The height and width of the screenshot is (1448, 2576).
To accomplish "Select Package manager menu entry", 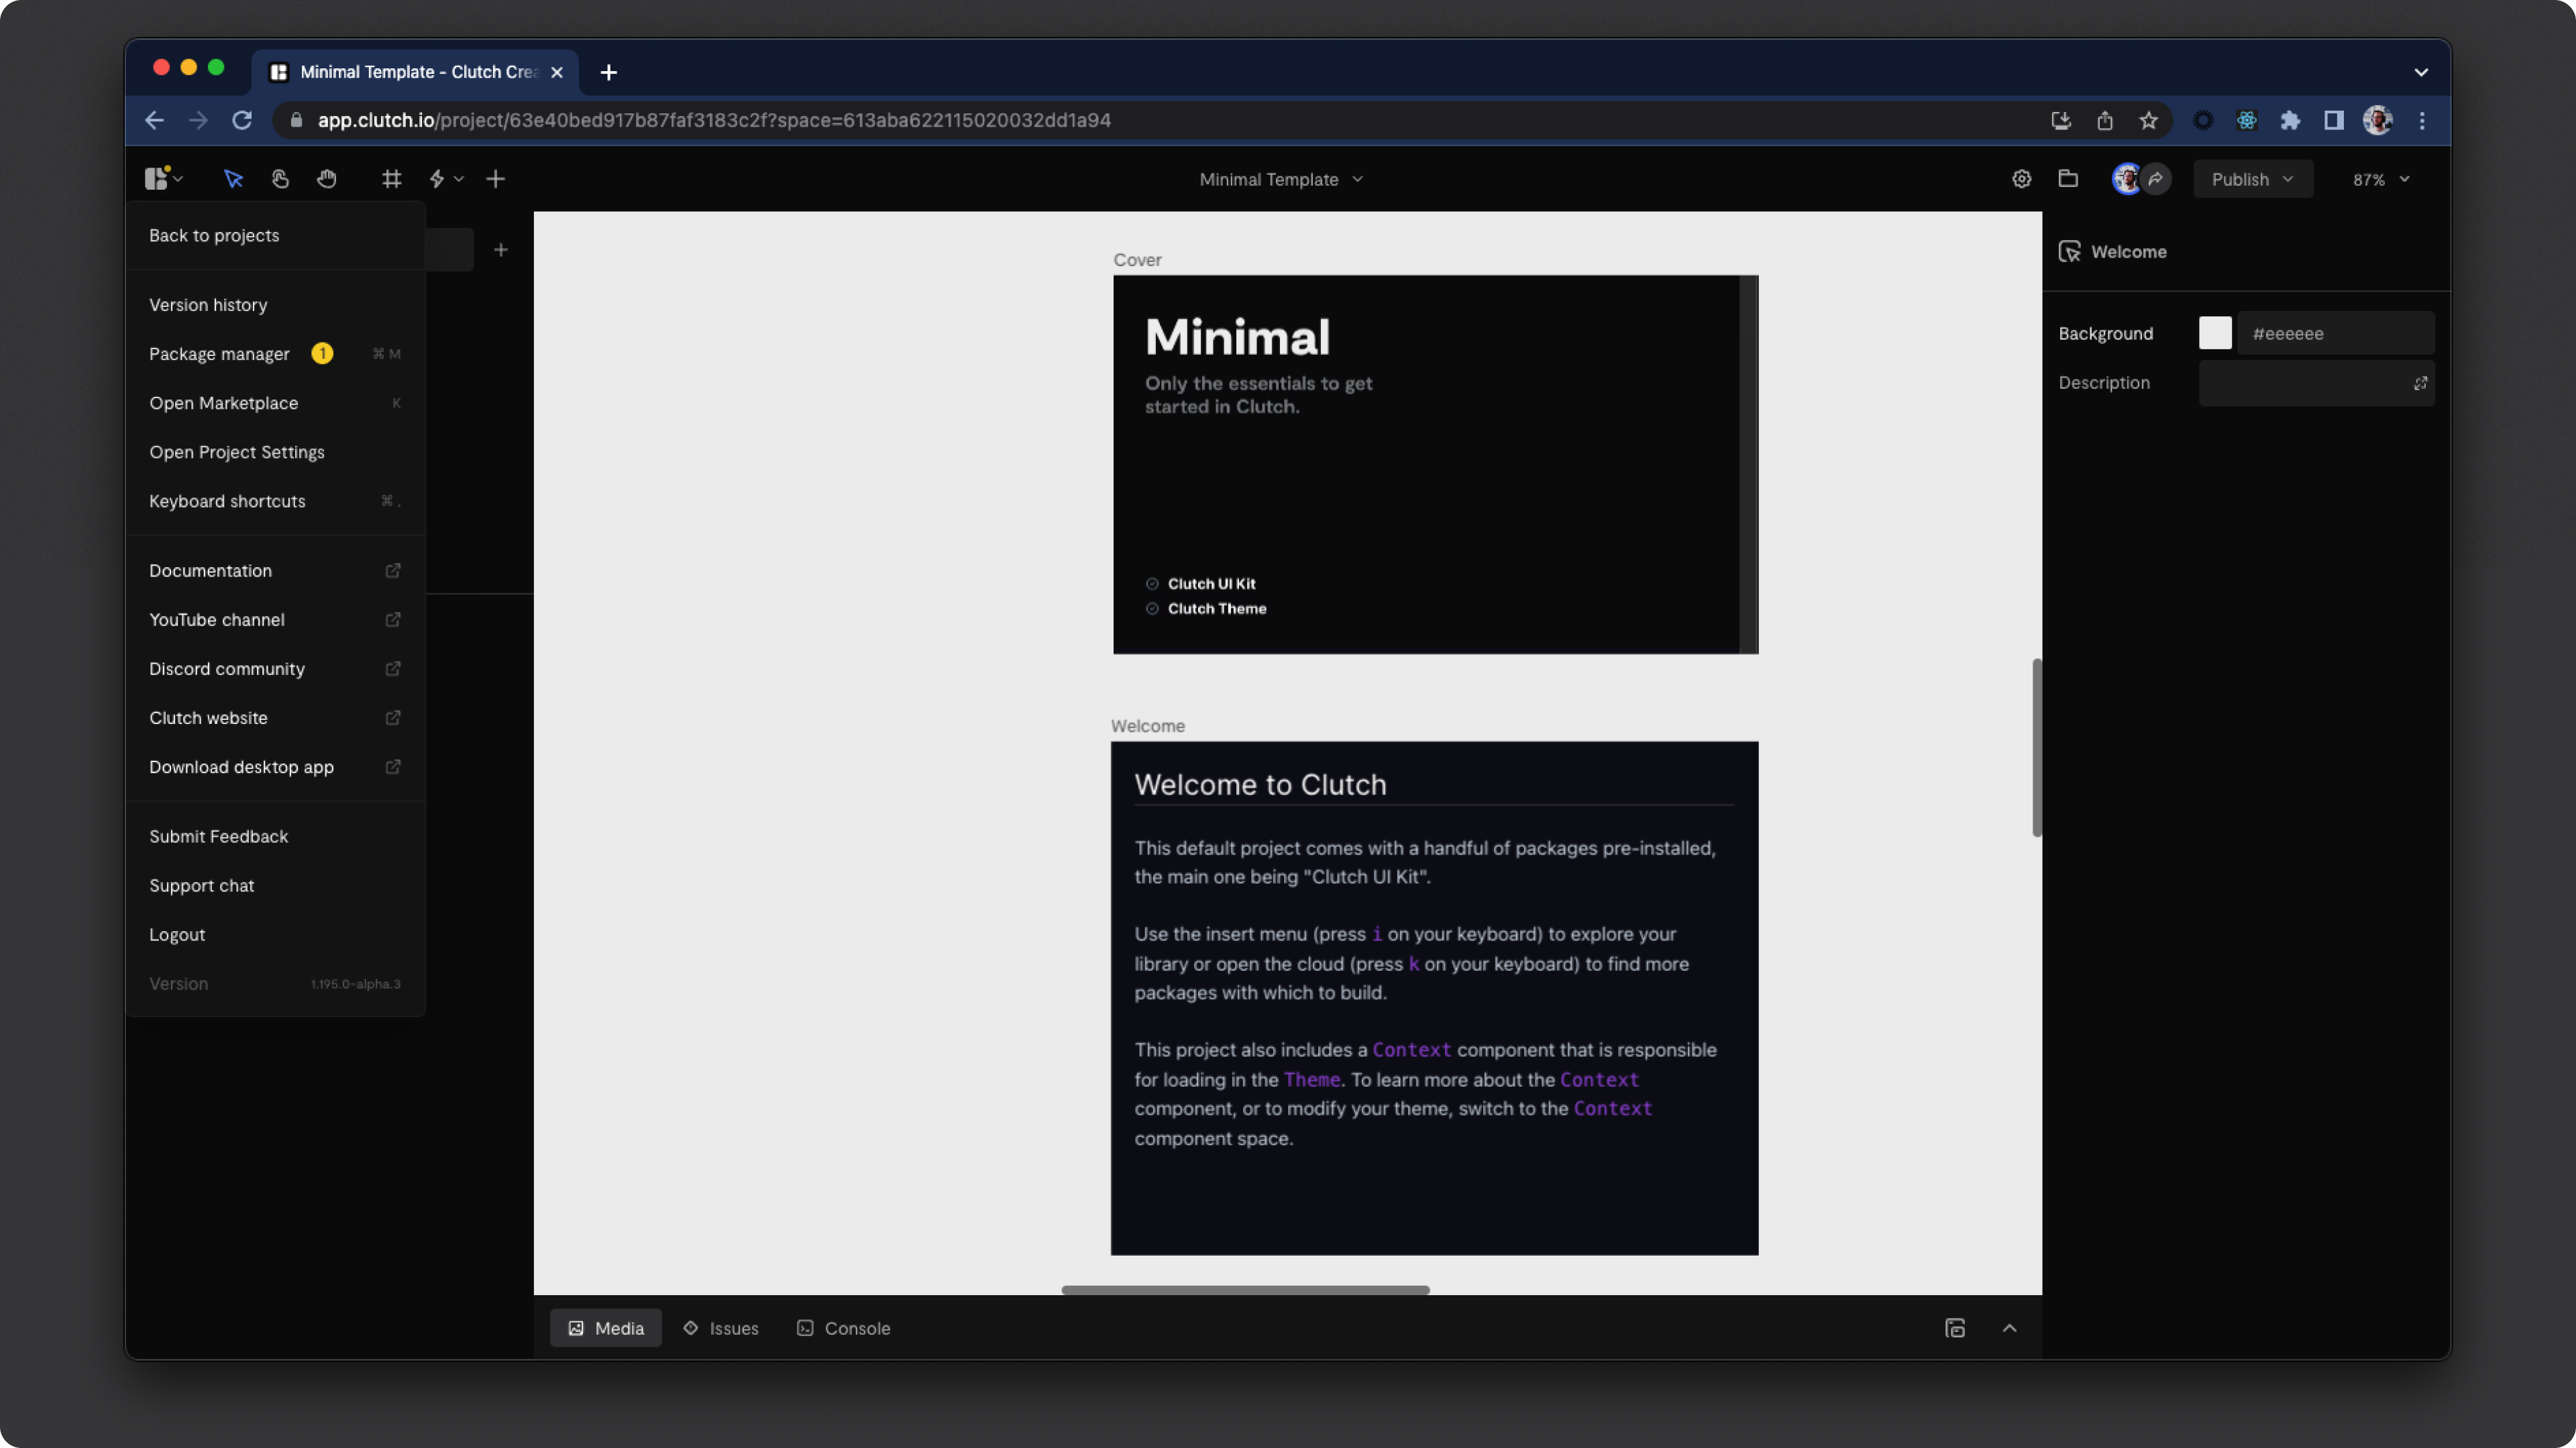I will (219, 354).
